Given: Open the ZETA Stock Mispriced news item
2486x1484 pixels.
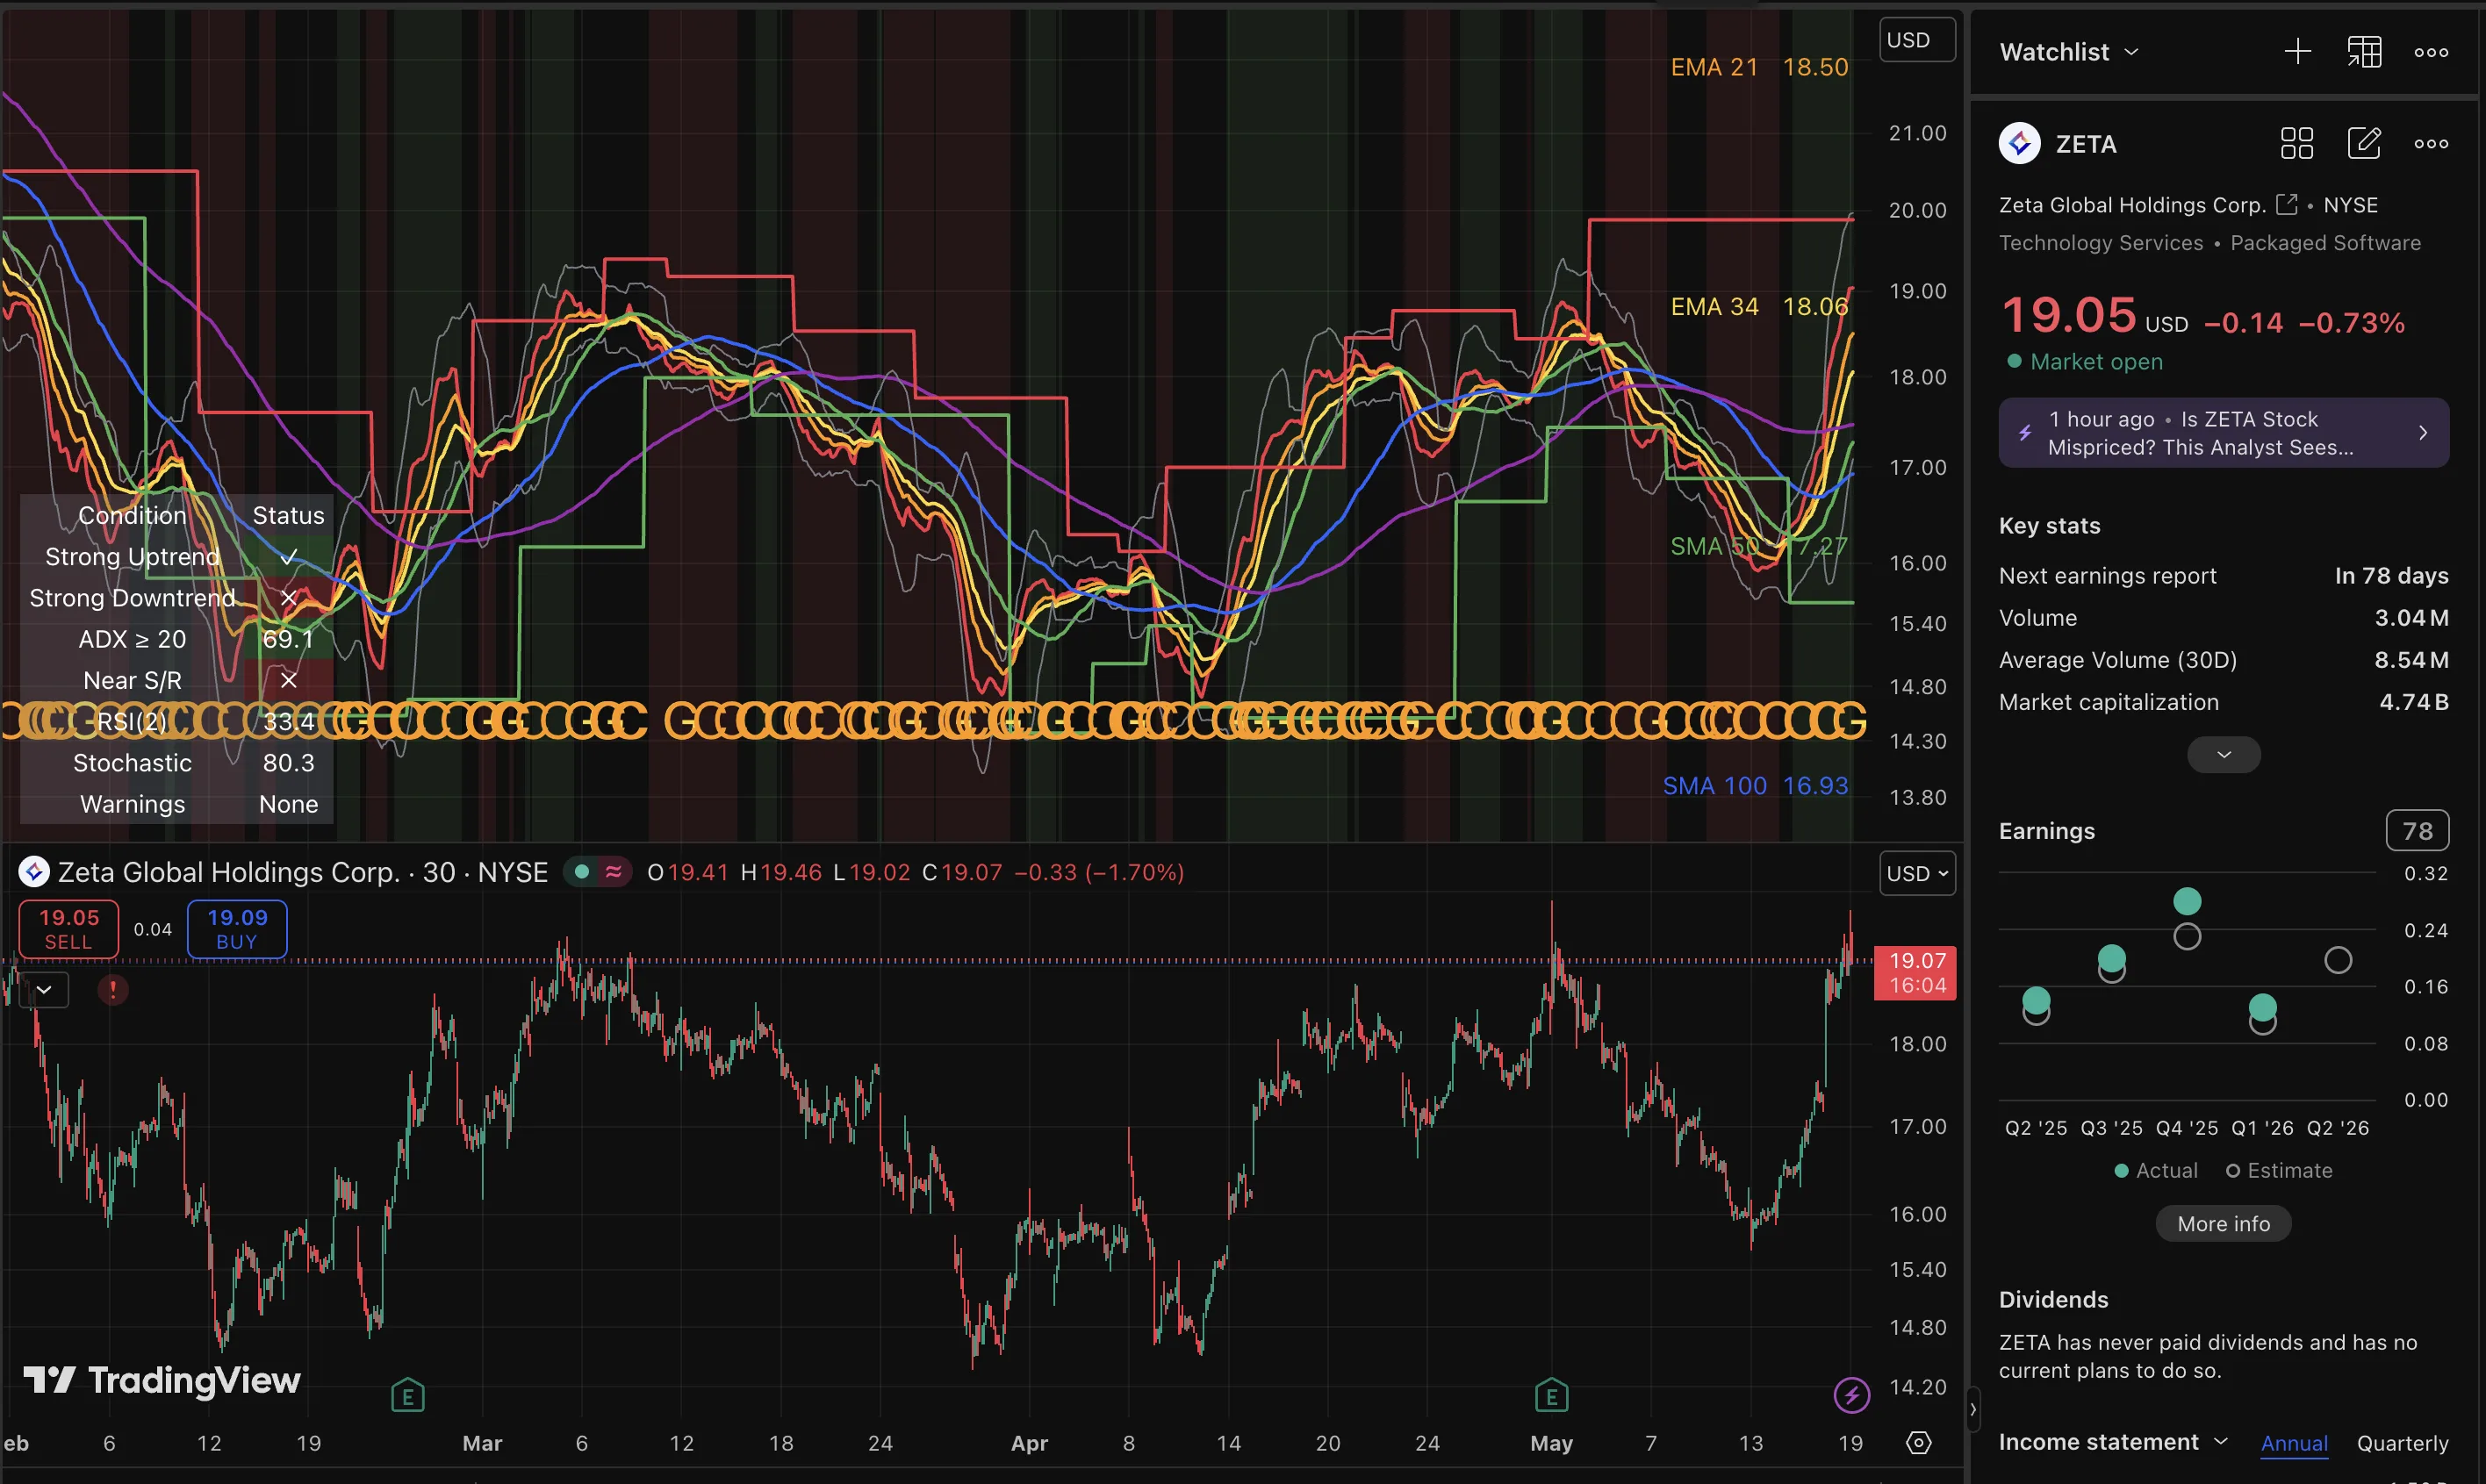Looking at the screenshot, I should (x=2223, y=433).
